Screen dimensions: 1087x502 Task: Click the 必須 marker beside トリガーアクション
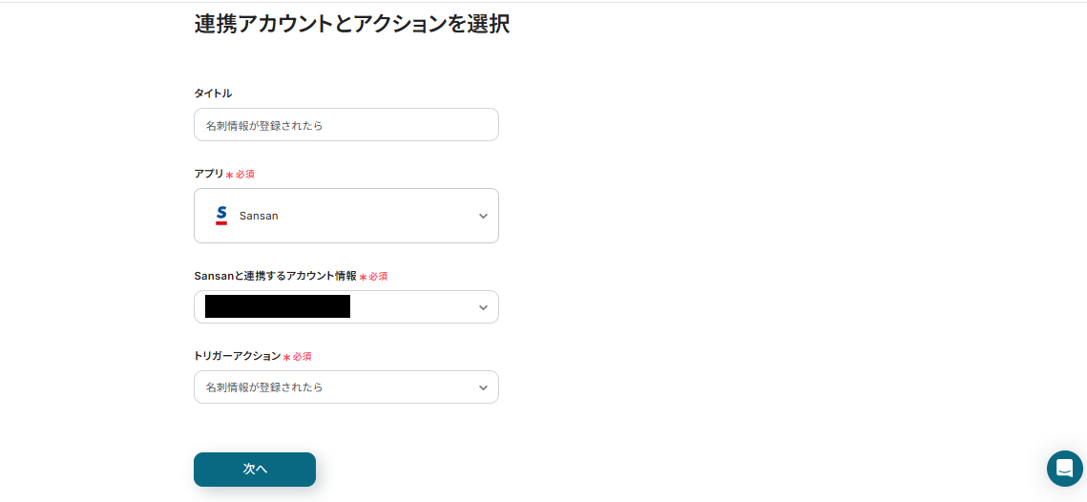[302, 357]
